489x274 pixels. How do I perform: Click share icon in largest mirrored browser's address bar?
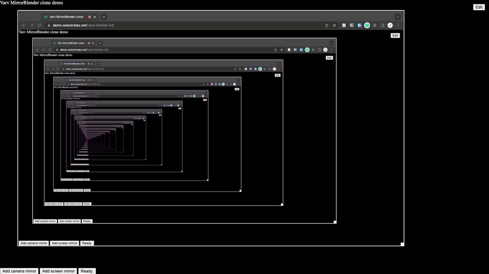pos(327,25)
